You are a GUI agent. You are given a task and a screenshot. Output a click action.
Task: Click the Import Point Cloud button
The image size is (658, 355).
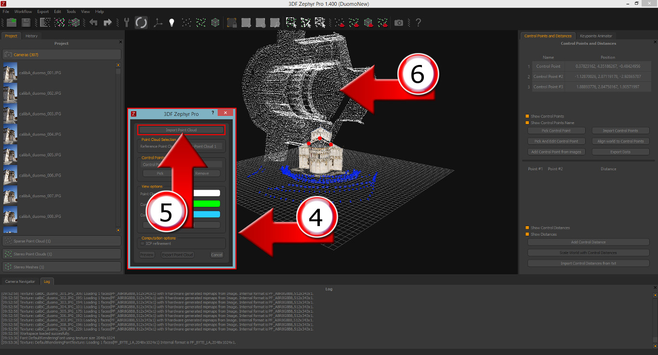coord(182,129)
